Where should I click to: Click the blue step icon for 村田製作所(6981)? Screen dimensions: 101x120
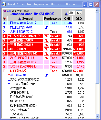click(x=46, y=27)
